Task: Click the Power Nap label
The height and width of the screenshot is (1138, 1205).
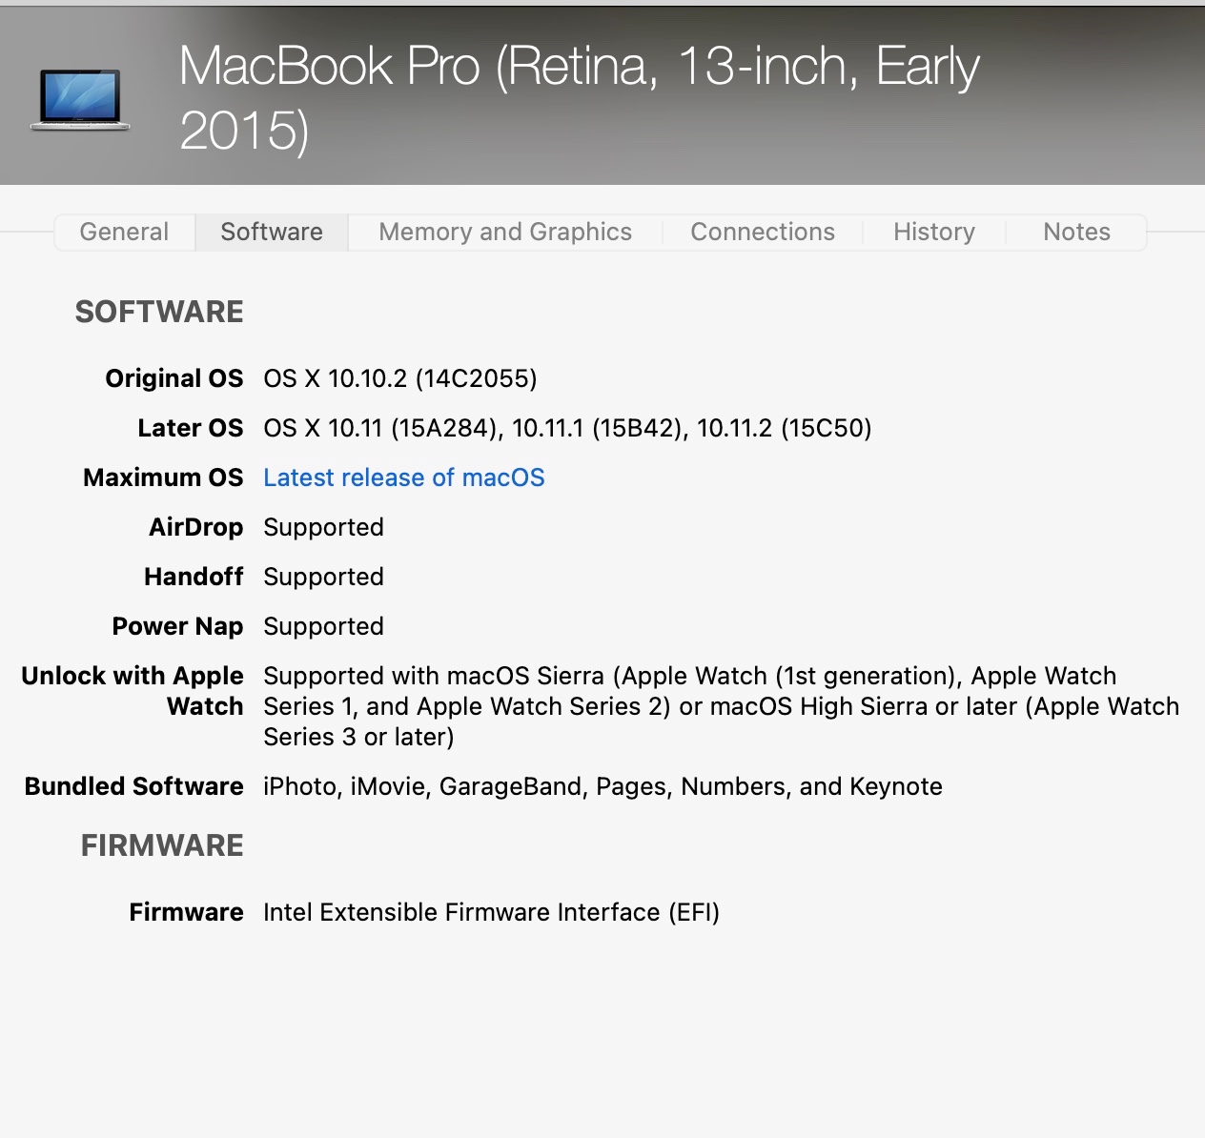Action: click(177, 626)
